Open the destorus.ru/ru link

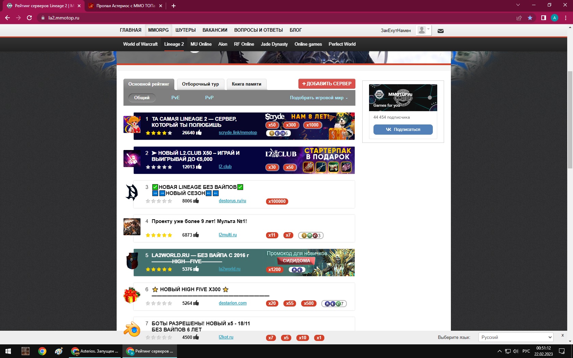pos(232,201)
